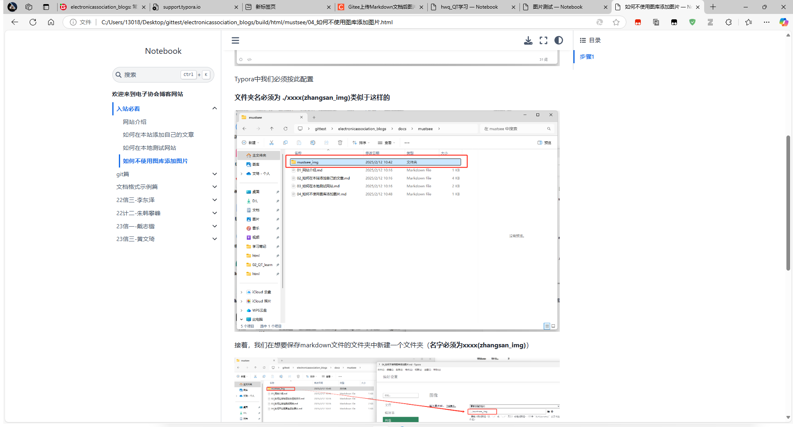The height and width of the screenshot is (427, 793).
Task: Click the 22信三-李东泽 sidebar text
Action: (x=136, y=200)
